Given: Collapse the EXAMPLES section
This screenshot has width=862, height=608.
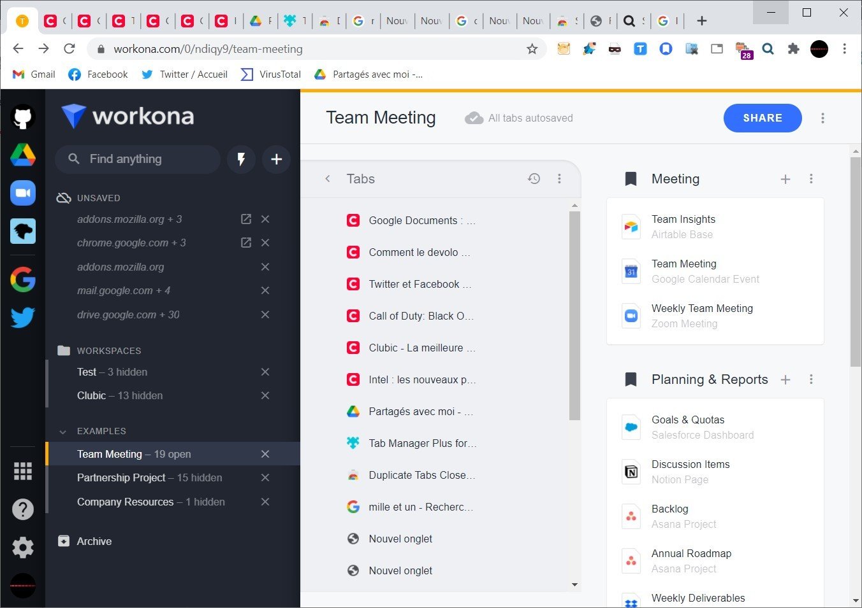Looking at the screenshot, I should (x=62, y=431).
